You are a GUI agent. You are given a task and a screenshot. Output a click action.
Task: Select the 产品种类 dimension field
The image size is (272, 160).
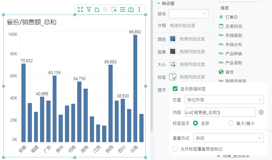(x=233, y=54)
